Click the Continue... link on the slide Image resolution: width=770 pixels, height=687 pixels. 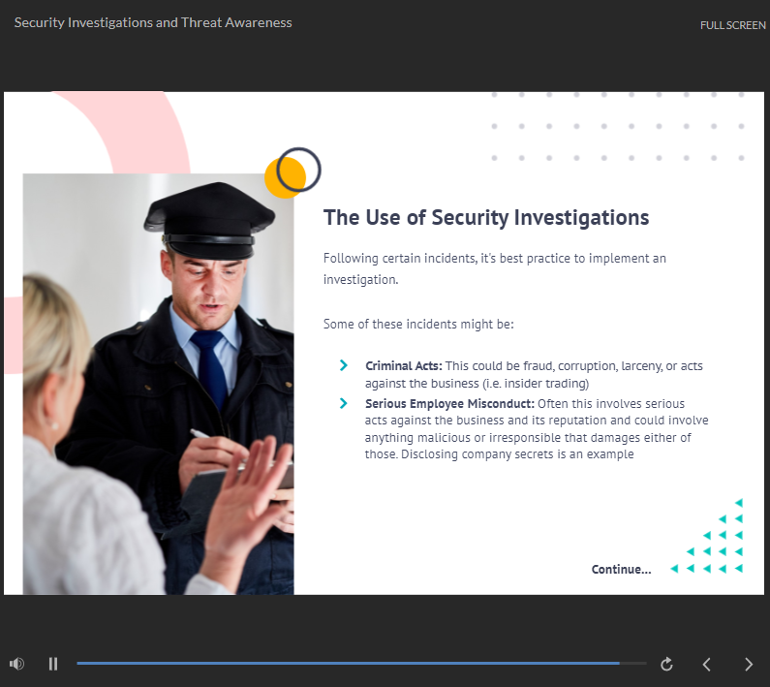tap(621, 570)
